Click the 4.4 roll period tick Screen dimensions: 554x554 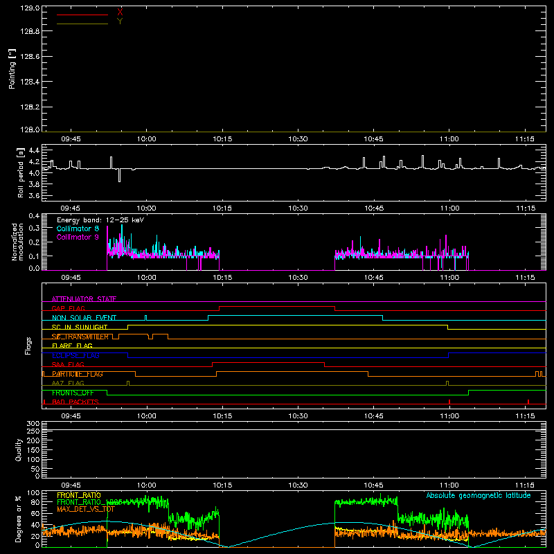(34, 150)
